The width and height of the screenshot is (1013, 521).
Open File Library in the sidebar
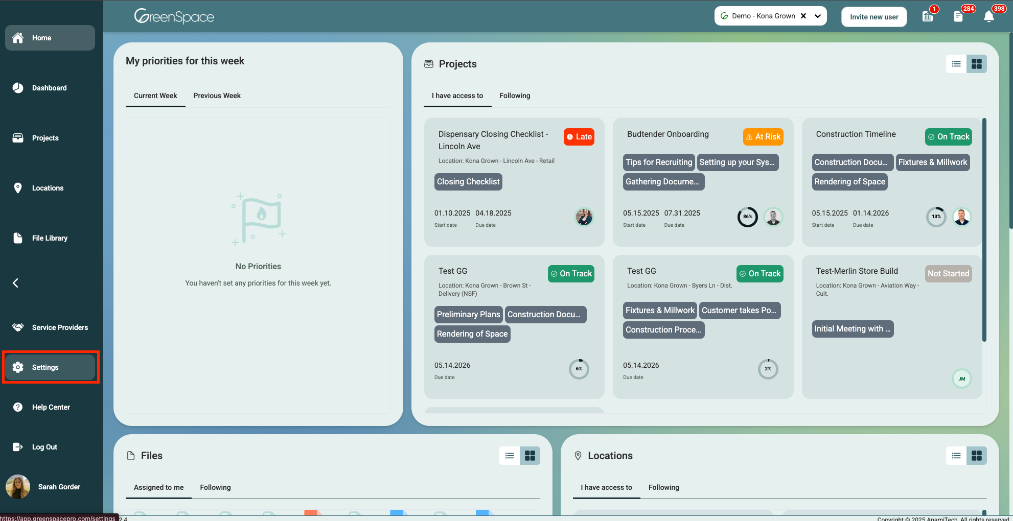click(50, 238)
